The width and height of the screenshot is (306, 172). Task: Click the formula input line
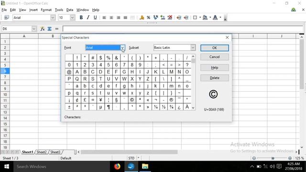[x=183, y=29]
